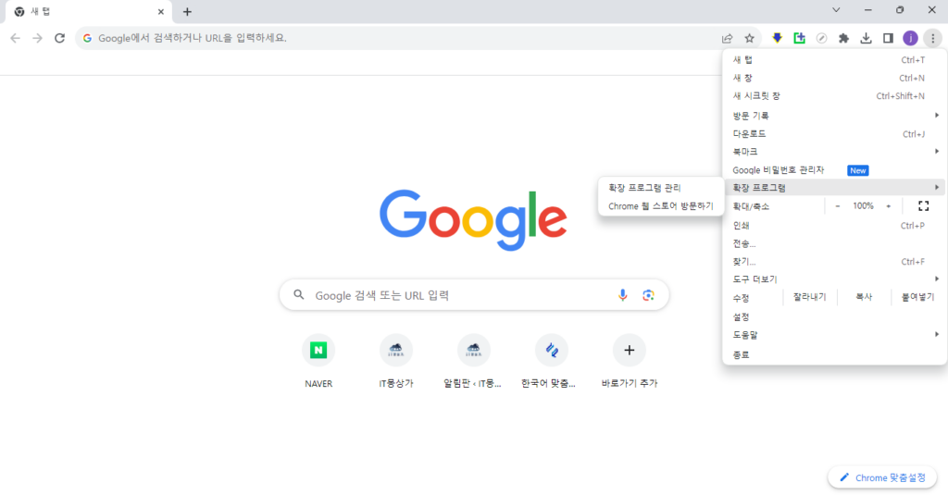Image resolution: width=948 pixels, height=495 pixels.
Task: Open Google 비밀번호 관리자
Action: [835, 170]
